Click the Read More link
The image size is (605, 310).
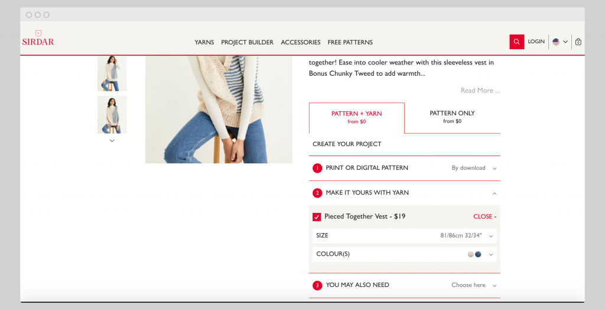(x=480, y=91)
